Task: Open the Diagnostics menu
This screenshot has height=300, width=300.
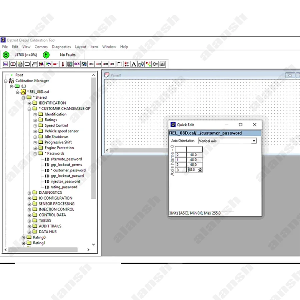Action: click(x=61, y=47)
